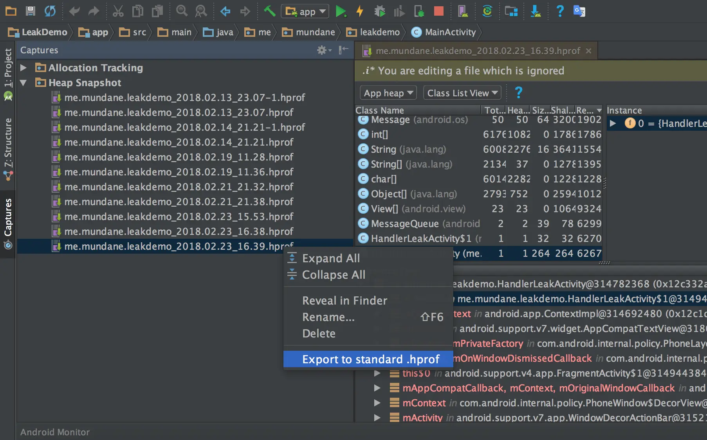Screen dimensions: 707x440
Task: Close the 16.39.hprof editor tab
Action: [588, 51]
